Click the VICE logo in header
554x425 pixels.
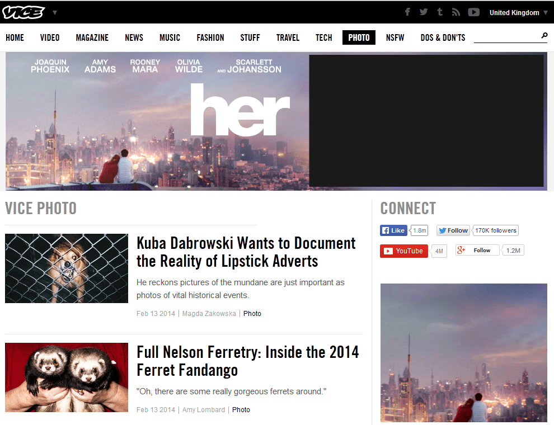(24, 12)
